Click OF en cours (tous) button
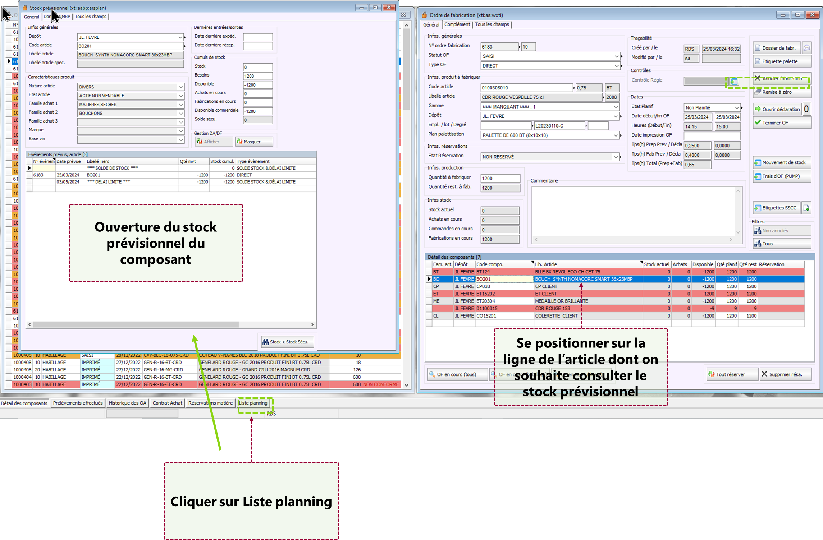Viewport: 823px width, 540px height. [457, 374]
